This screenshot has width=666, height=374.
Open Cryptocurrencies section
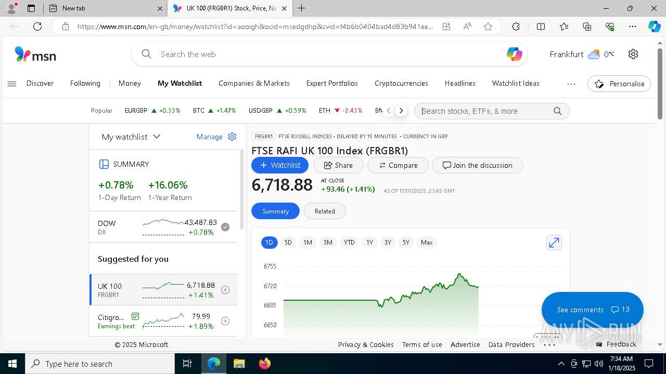(401, 83)
